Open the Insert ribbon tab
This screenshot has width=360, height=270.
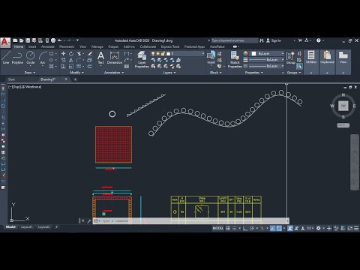32,46
